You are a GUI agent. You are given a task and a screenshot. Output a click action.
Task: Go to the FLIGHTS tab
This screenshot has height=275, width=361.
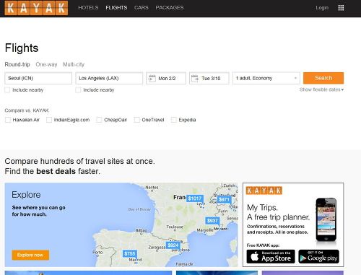point(116,8)
